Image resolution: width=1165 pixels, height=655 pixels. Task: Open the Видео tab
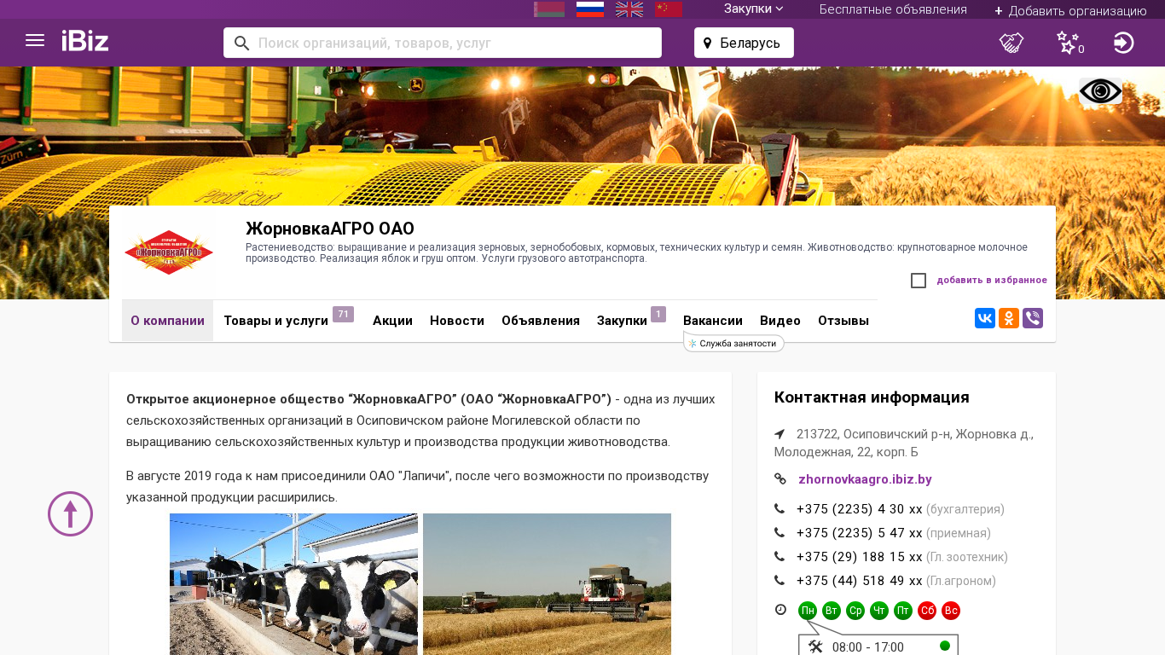pyautogui.click(x=780, y=321)
